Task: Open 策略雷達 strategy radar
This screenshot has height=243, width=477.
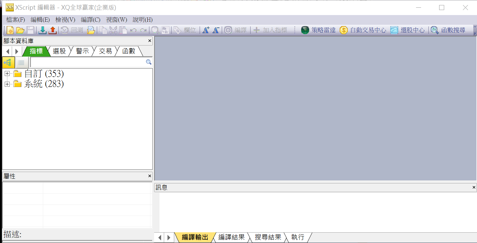Action: point(318,30)
